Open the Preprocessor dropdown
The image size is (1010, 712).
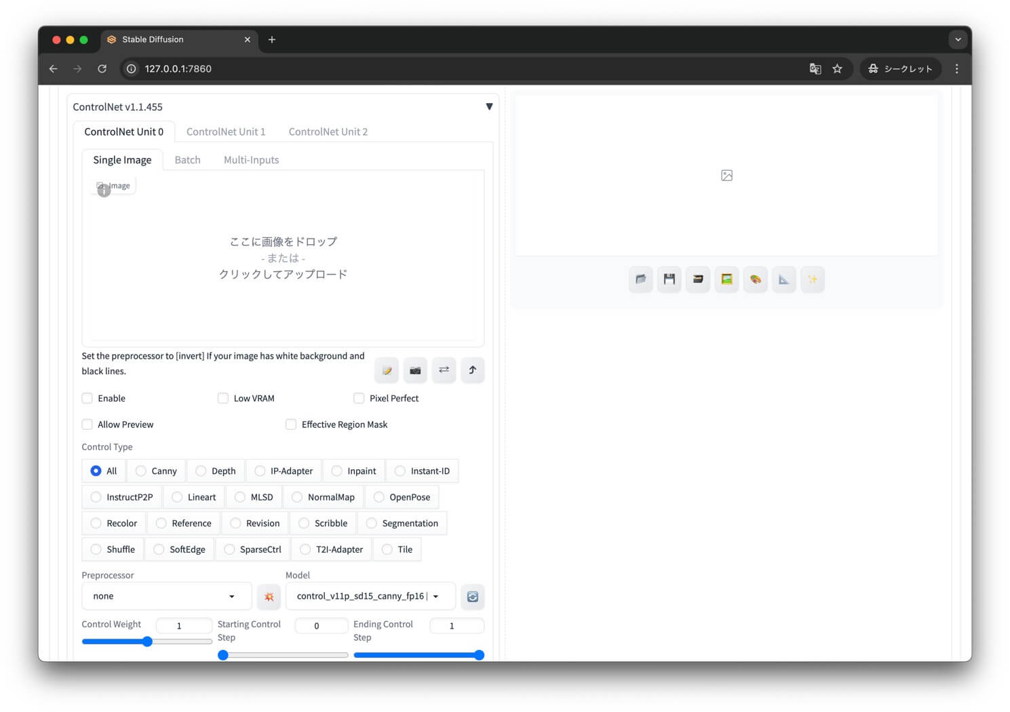(167, 596)
